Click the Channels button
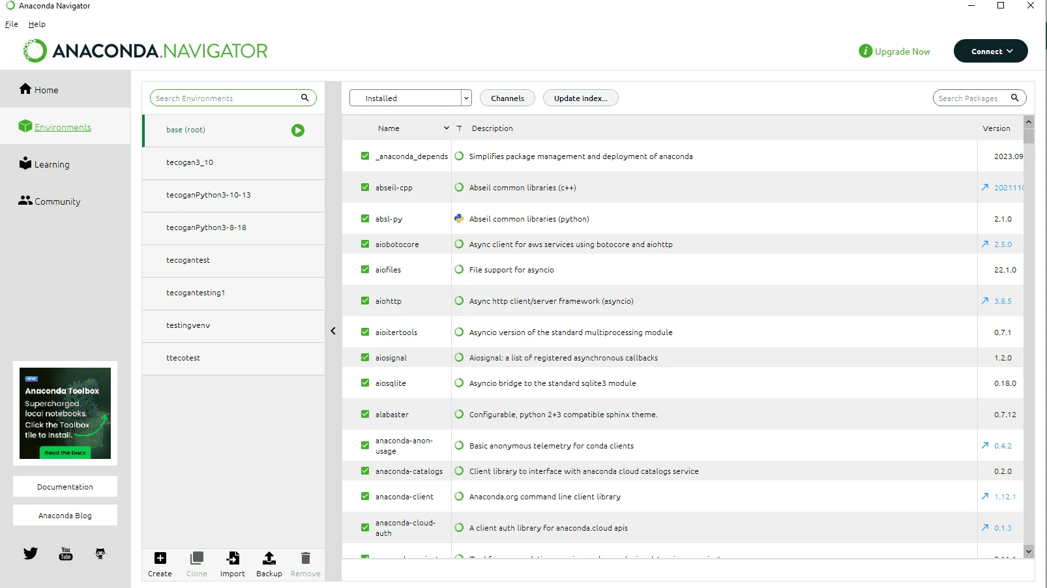Viewport: 1047px width, 588px height. pyautogui.click(x=507, y=98)
